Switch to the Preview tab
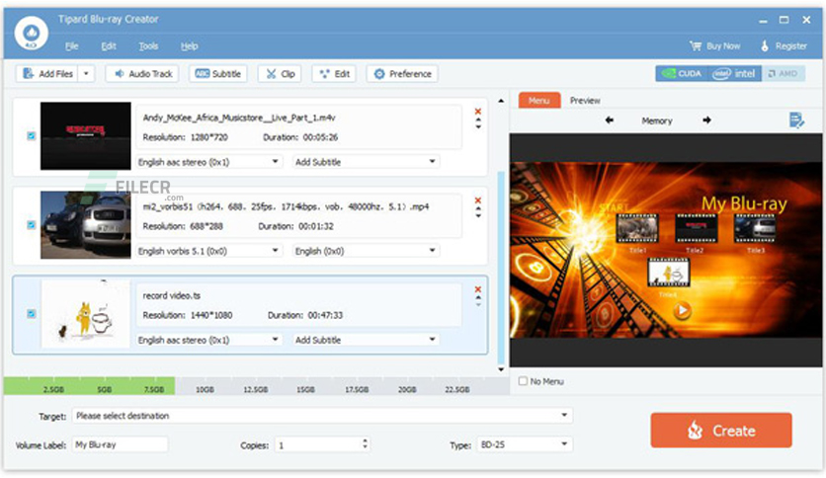 [585, 101]
